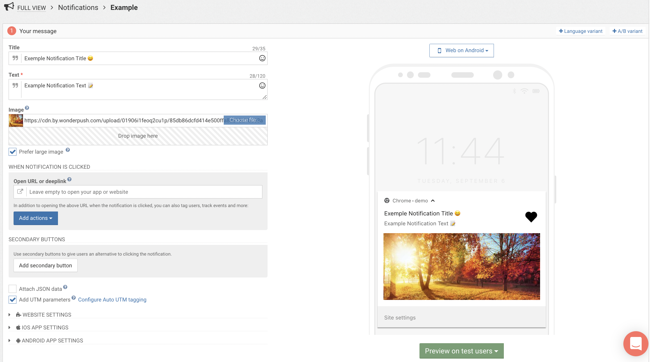The width and height of the screenshot is (650, 362).
Task: Click the heart icon in the notification preview
Action: (531, 217)
